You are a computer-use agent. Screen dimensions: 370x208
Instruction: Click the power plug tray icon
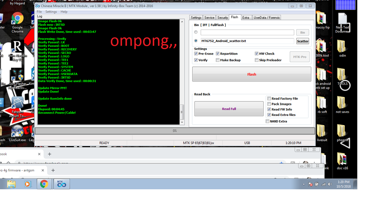coord(317,184)
